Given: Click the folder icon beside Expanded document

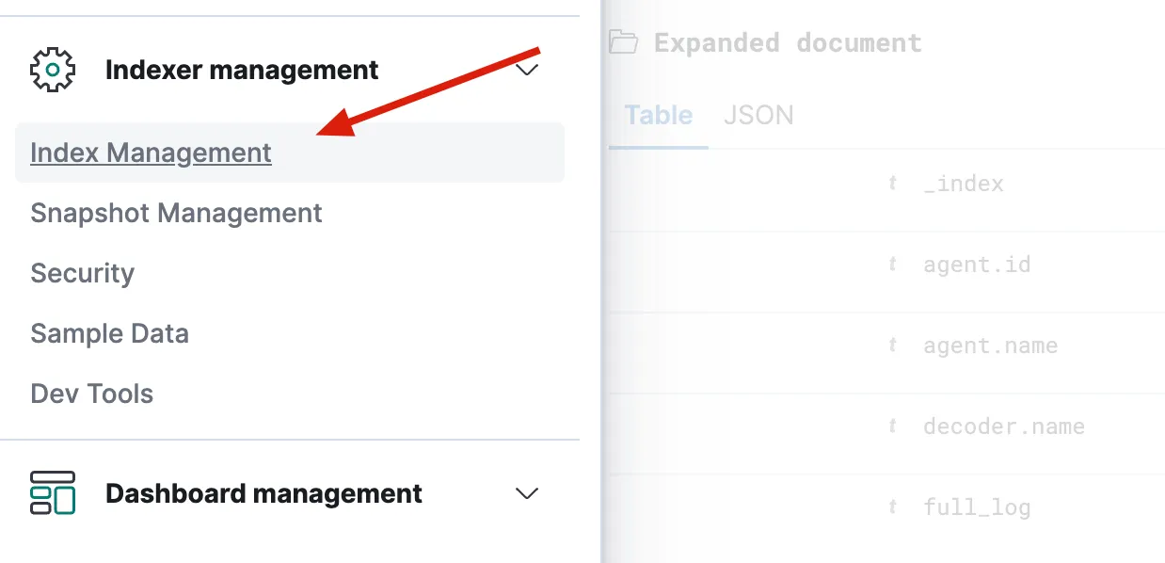Looking at the screenshot, I should pyautogui.click(x=622, y=42).
